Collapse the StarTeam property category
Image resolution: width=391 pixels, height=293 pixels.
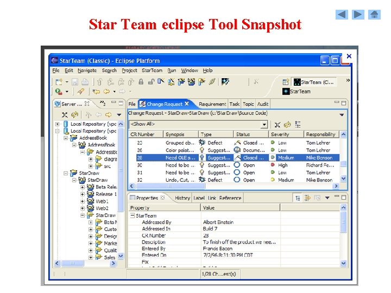pos(133,215)
